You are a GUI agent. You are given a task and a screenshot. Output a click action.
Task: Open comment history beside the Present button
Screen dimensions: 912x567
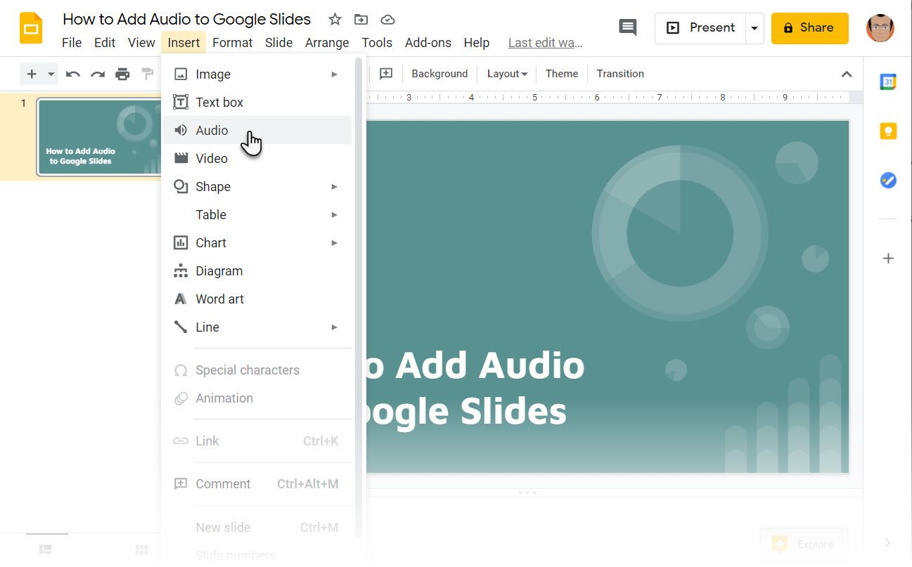tap(627, 27)
